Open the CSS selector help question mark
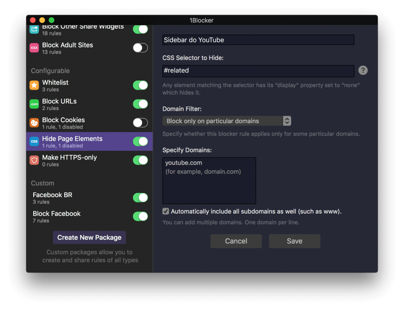The width and height of the screenshot is (404, 310). point(363,70)
